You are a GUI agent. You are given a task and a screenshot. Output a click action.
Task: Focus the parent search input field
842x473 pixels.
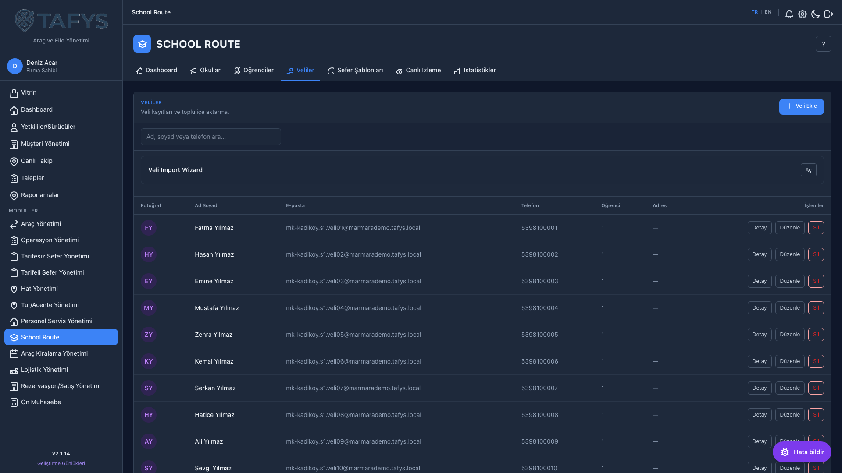210,137
